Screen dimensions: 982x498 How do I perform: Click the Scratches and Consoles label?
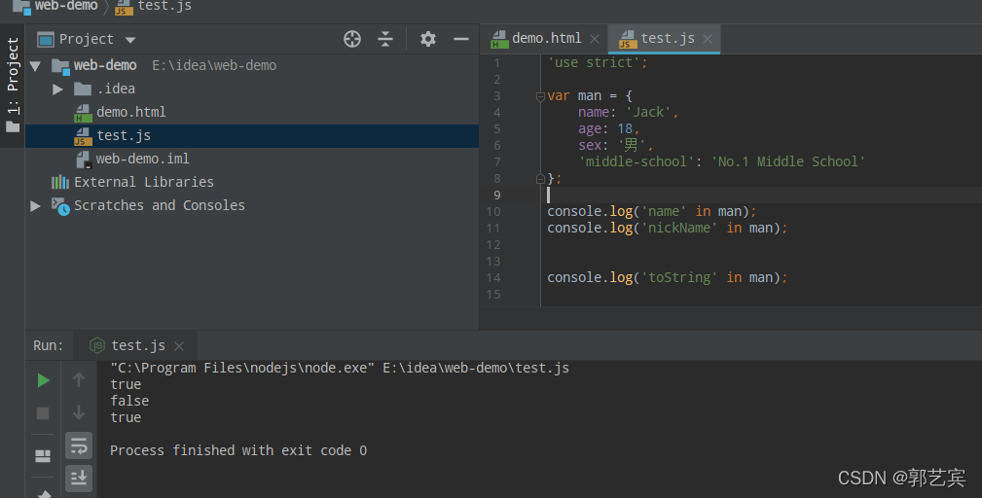click(159, 205)
